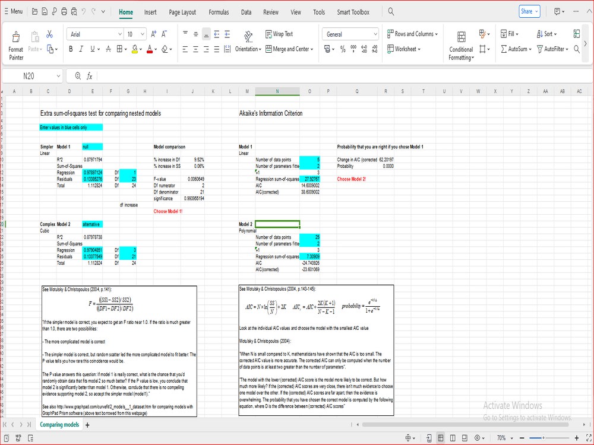Click the horizontal scrollbar
This screenshot has width=594, height=445.
[465, 425]
